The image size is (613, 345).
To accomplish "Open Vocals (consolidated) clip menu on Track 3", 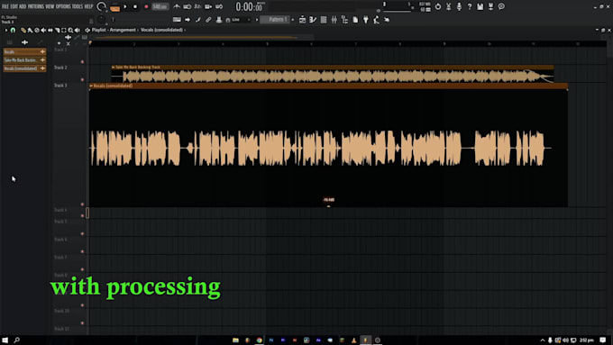I will pos(91,86).
